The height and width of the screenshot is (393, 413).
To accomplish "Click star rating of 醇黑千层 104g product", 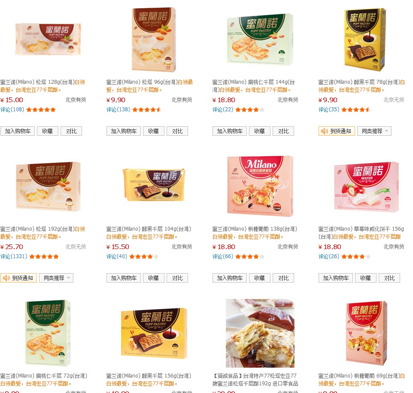I will 144,256.
